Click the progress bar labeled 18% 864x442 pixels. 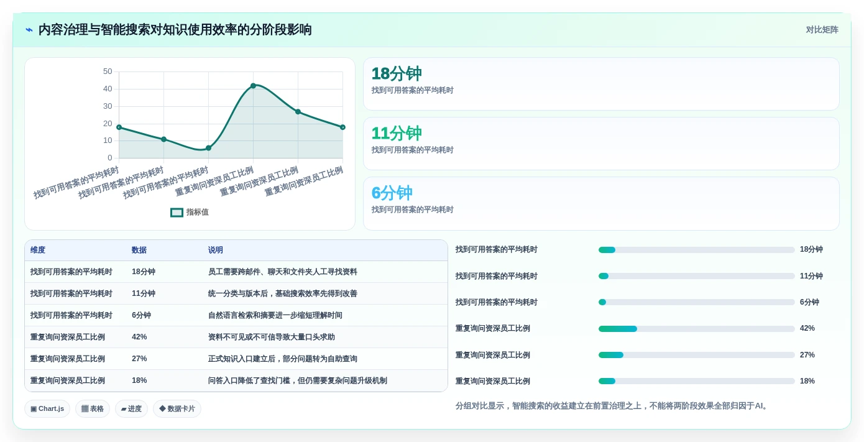pyautogui.click(x=696, y=381)
